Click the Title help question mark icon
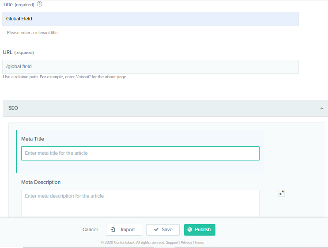 click(x=40, y=4)
